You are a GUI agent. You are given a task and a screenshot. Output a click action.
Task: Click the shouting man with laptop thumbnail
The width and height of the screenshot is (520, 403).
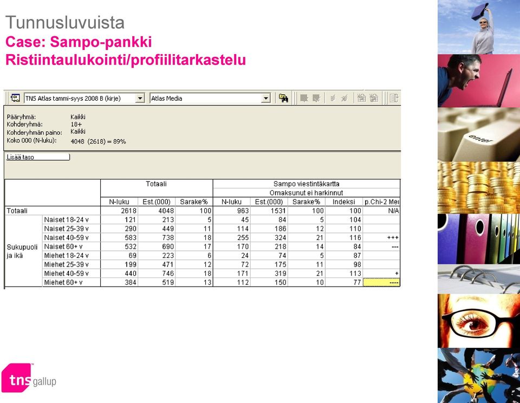click(x=479, y=81)
